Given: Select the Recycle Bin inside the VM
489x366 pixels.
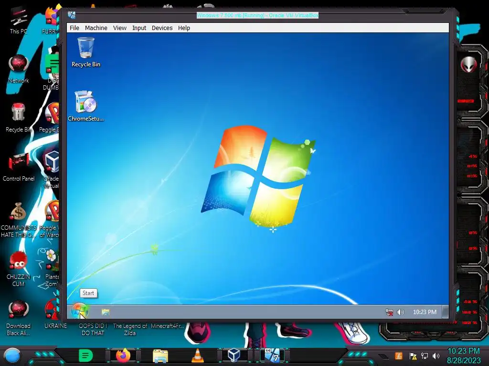Looking at the screenshot, I should 86,52.
